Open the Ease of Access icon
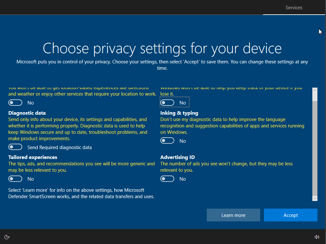This screenshot has height=244, width=326. [7, 237]
